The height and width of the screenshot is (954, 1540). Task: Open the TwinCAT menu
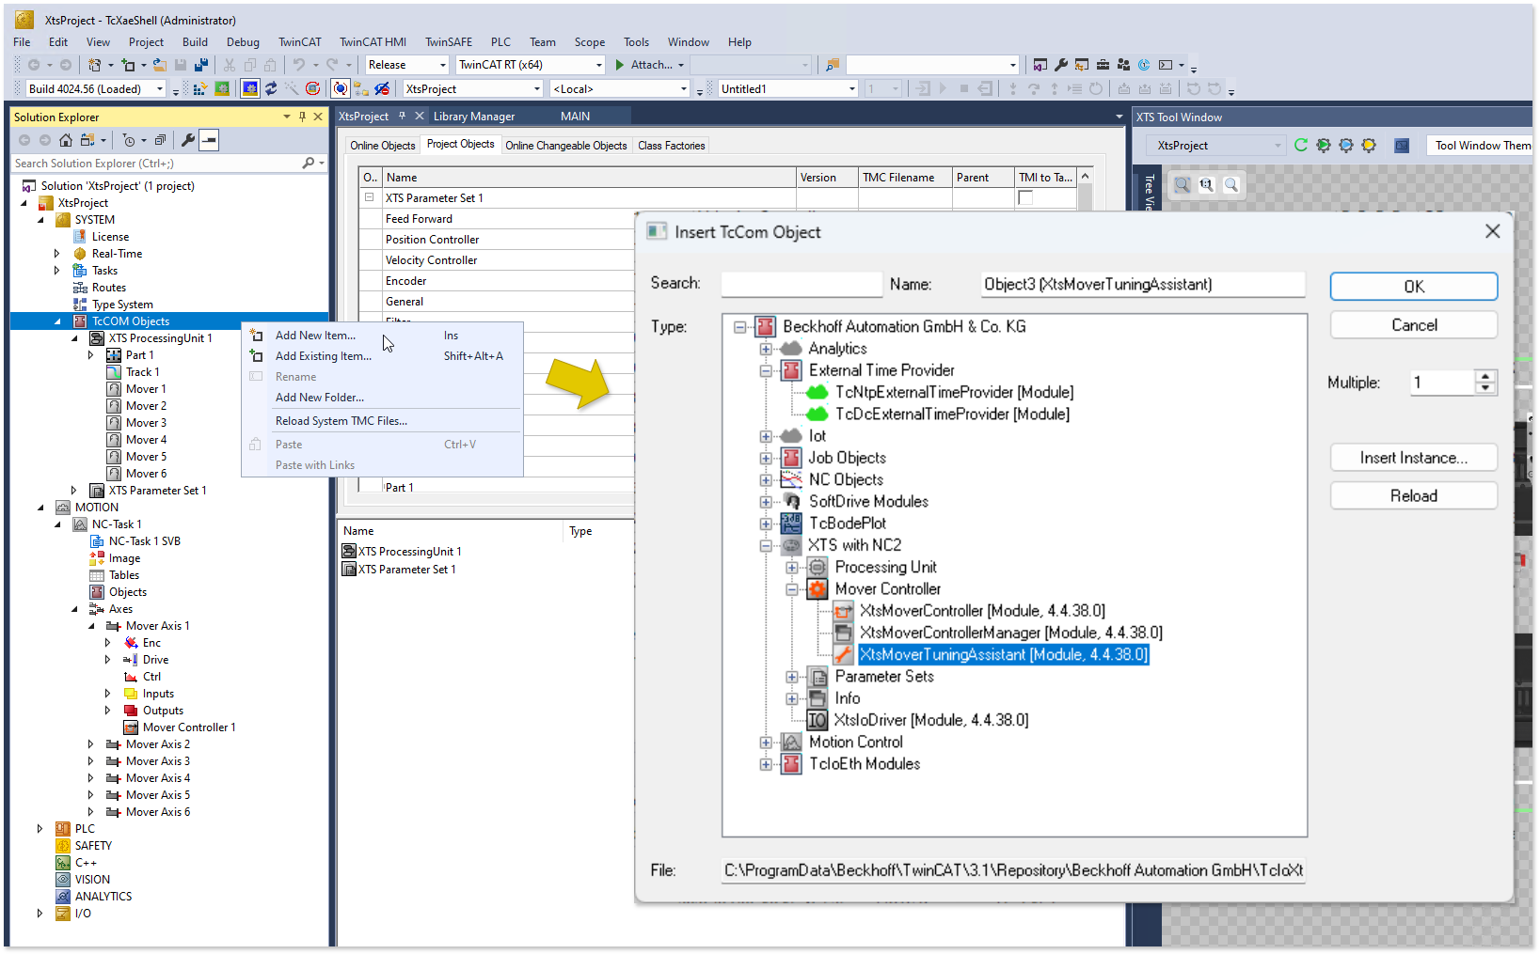pyautogui.click(x=299, y=41)
